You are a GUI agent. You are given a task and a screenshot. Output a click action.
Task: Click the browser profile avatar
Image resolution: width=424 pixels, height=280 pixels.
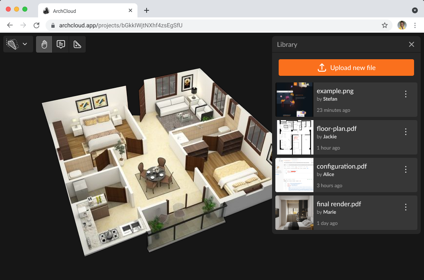(401, 25)
